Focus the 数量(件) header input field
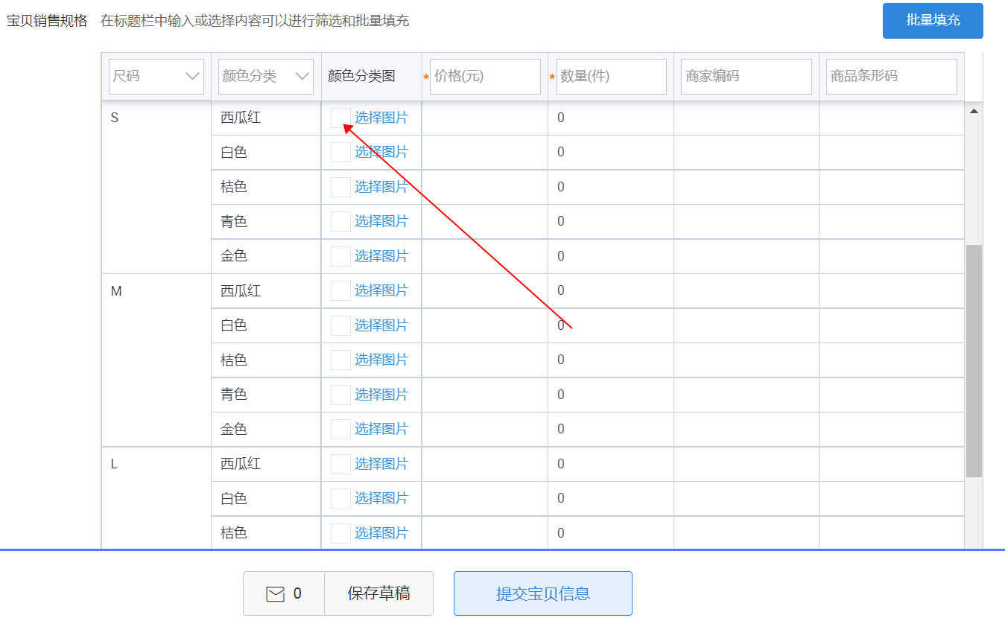The width and height of the screenshot is (1005, 618). (611, 76)
